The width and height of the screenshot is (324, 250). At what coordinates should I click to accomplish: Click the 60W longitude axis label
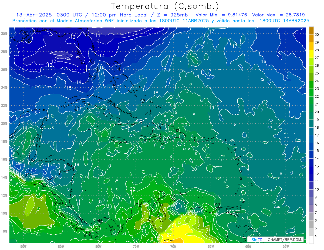click(248, 246)
